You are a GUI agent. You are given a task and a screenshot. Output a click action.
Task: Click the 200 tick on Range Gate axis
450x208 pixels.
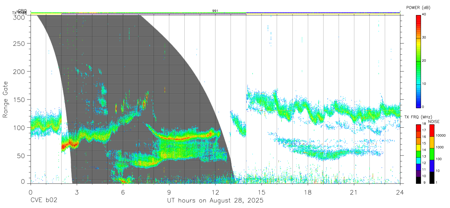click(19, 71)
